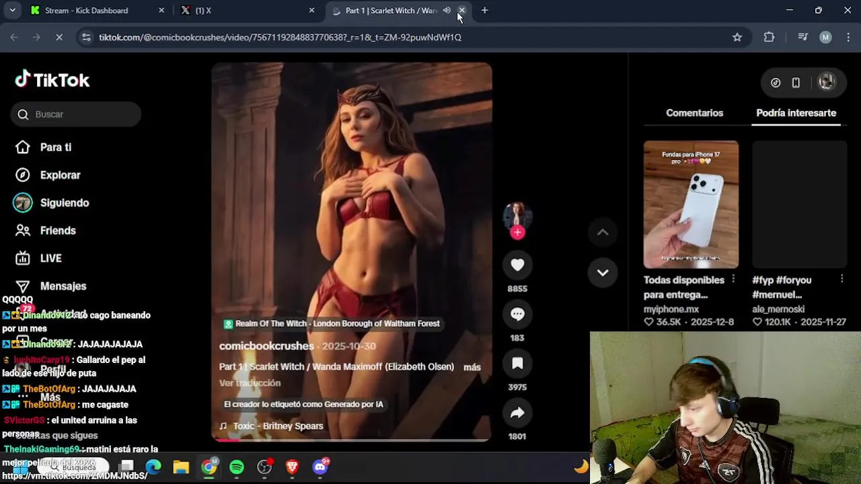Image resolution: width=861 pixels, height=484 pixels.
Task: Mute tab using speaker icon
Action: pos(447,10)
